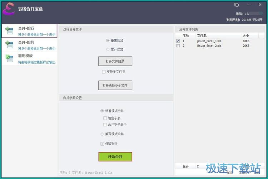Click the 套用模板 template arrow icon
268x179 pixels.
(9, 58)
